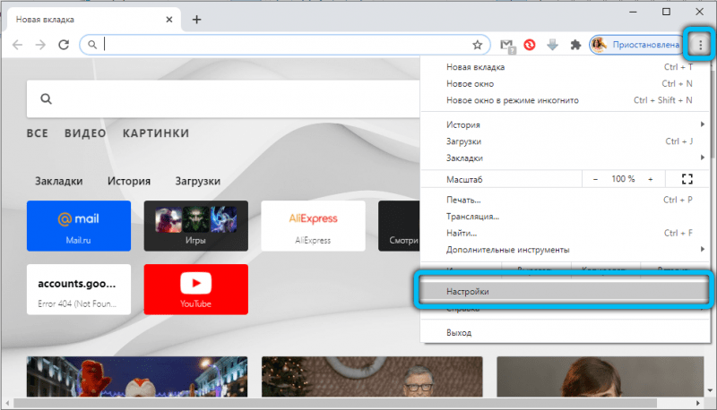Open the Mail.ru shortcut tile
The image size is (717, 410).
pyautogui.click(x=79, y=226)
